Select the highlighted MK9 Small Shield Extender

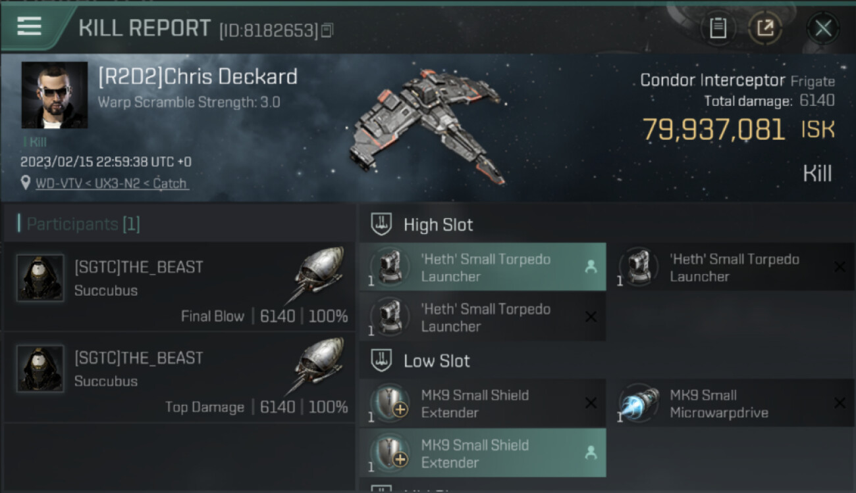point(483,453)
